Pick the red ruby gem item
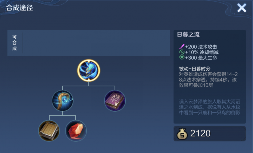253x153 pixels. 76,131
